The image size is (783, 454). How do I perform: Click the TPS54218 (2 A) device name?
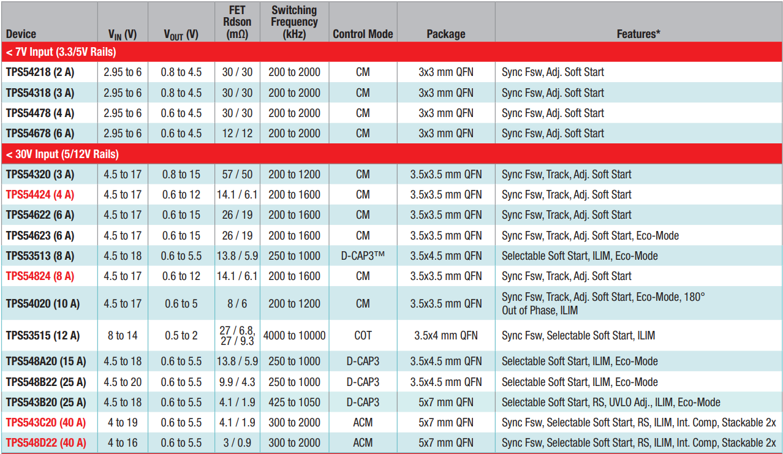pos(40,72)
